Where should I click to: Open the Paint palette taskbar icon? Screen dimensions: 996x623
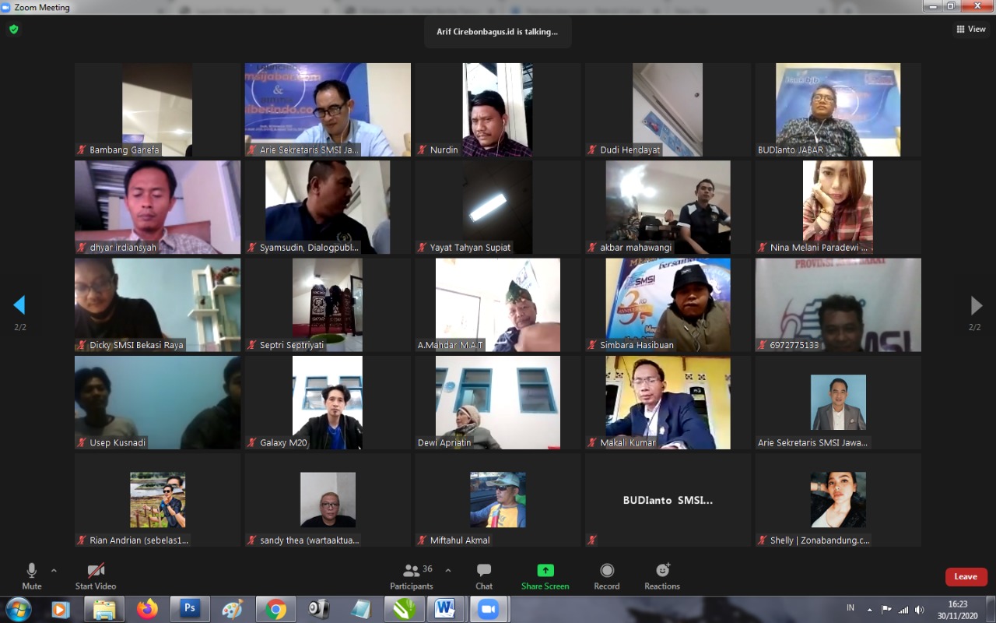[x=233, y=609]
